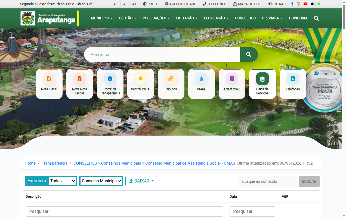Open Apple app store icon
The image size is (346, 218).
pos(312,4)
